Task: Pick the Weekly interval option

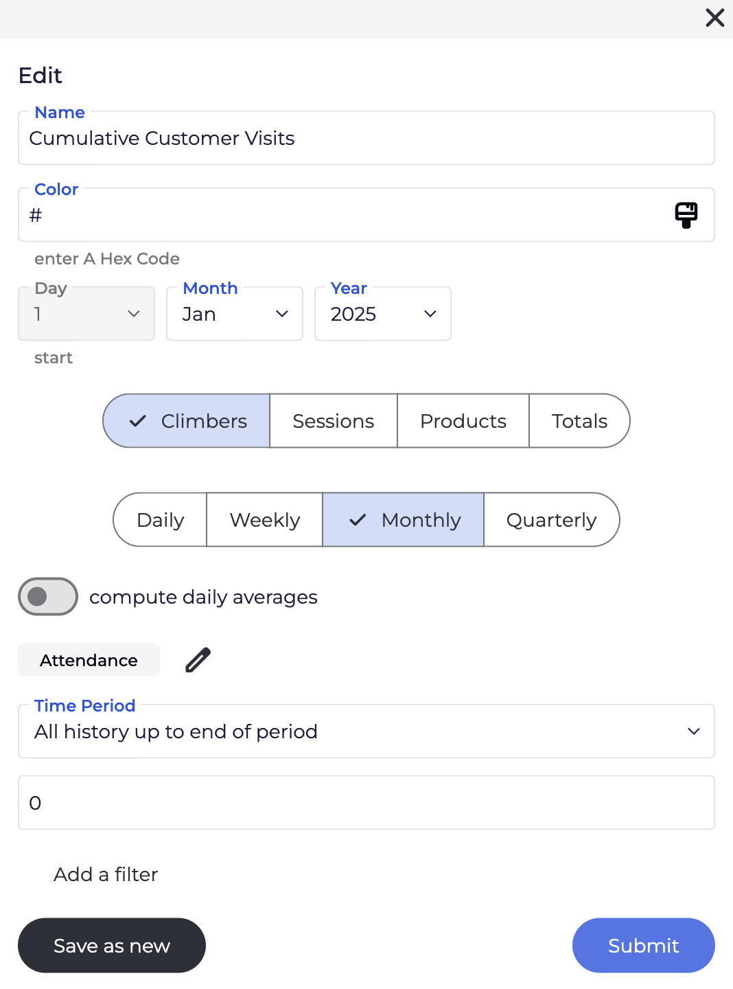Action: pyautogui.click(x=265, y=520)
